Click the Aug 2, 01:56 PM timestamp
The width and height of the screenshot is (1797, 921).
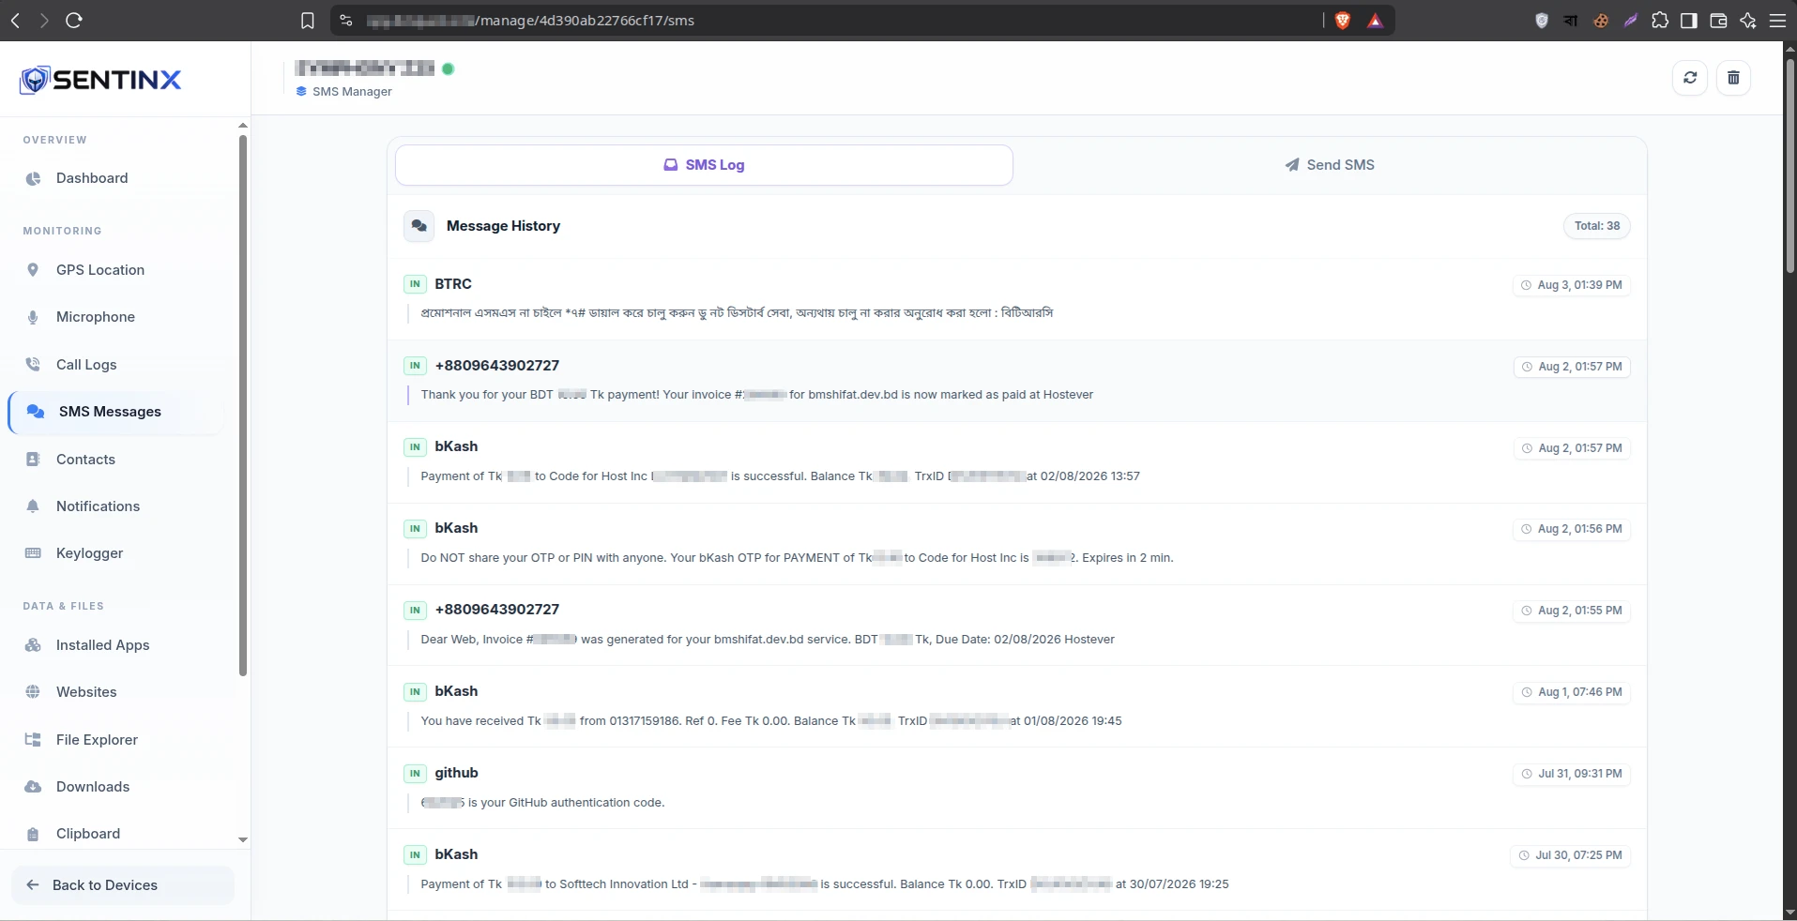point(1572,529)
